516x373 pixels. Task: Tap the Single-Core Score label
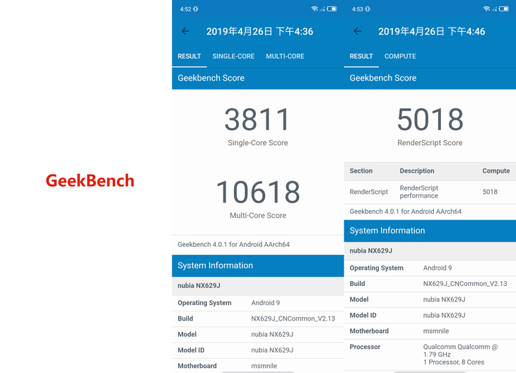pos(258,143)
